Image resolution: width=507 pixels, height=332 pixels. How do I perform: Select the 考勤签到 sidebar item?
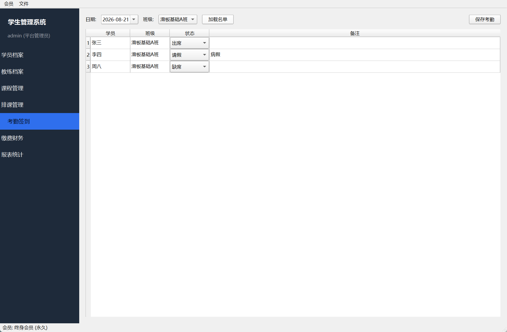(40, 121)
